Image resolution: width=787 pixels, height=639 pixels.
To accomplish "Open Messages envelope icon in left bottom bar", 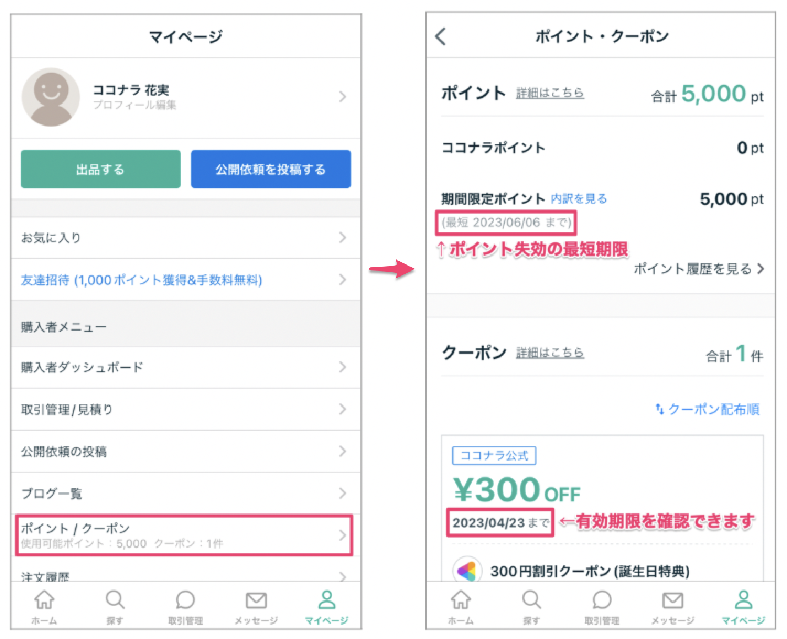I will click(256, 600).
